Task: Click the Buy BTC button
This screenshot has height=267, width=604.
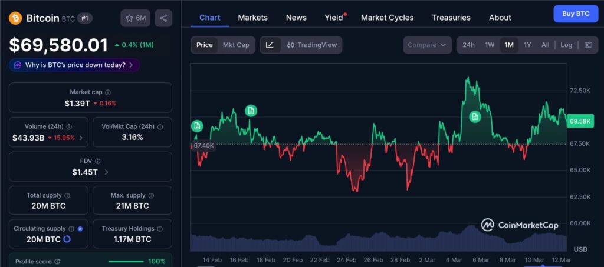Action: [576, 14]
